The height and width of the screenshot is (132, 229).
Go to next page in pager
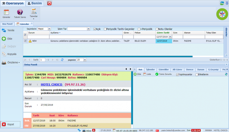(x=53, y=60)
